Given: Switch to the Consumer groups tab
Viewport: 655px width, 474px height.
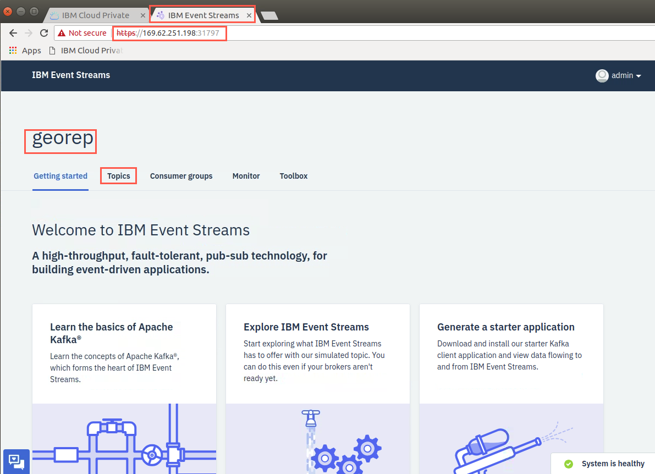Looking at the screenshot, I should tap(181, 176).
